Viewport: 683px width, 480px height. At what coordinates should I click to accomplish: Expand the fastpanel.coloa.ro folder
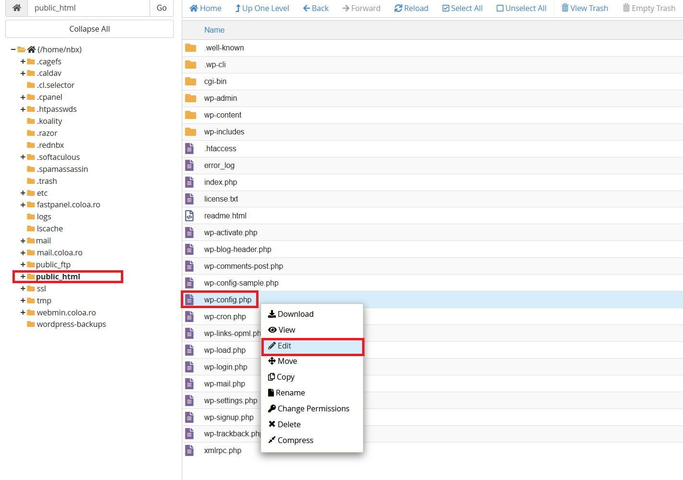point(23,205)
